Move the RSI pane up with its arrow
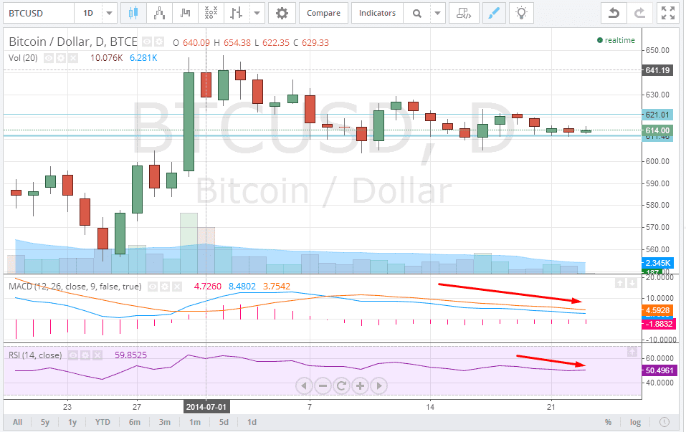Viewport: 686px width, 432px height. click(632, 351)
